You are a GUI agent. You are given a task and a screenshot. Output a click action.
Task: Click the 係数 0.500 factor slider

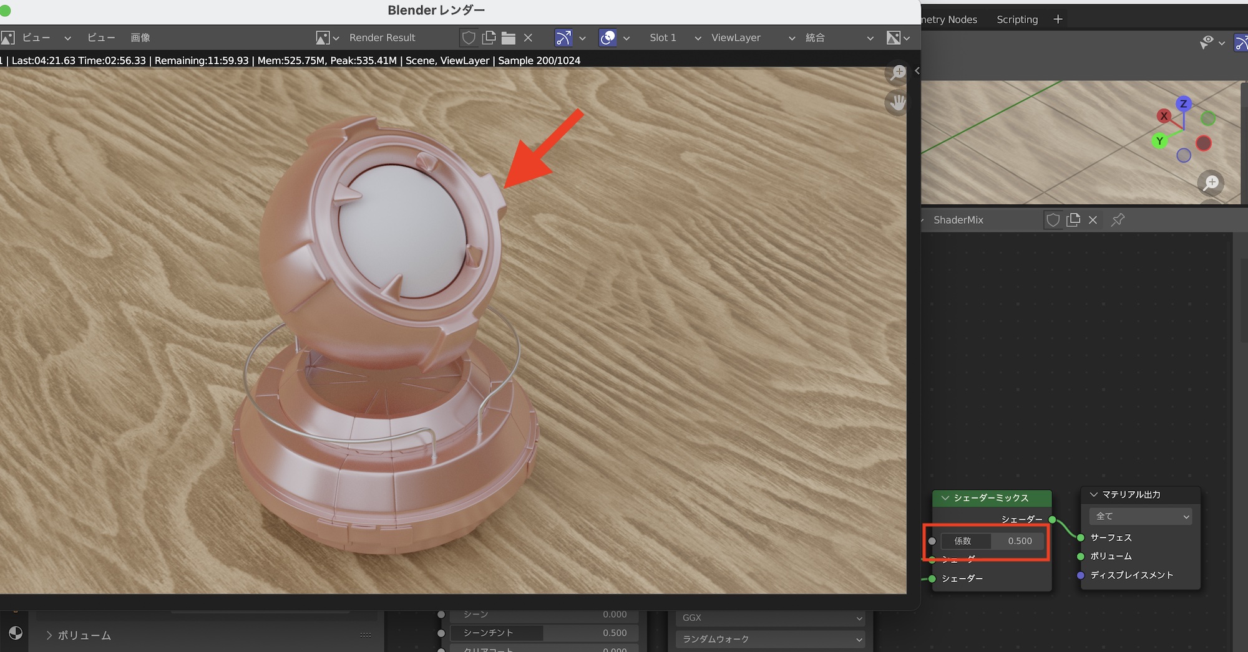point(992,541)
